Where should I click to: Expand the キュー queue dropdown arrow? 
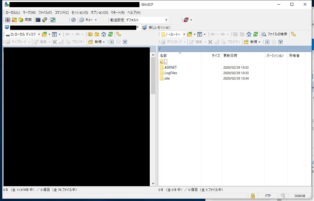point(96,20)
